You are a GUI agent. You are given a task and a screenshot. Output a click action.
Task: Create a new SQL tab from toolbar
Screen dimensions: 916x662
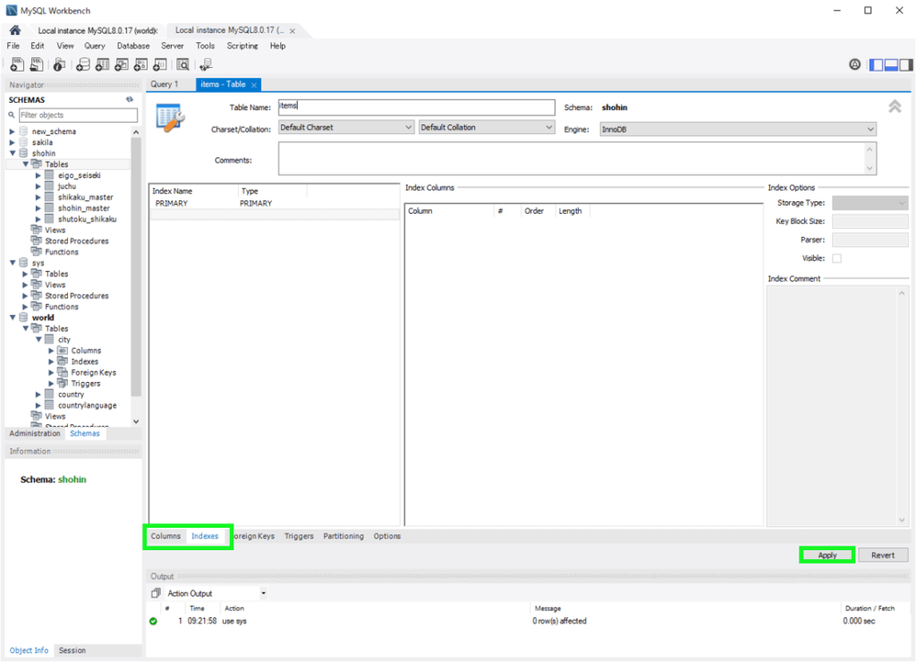17,64
